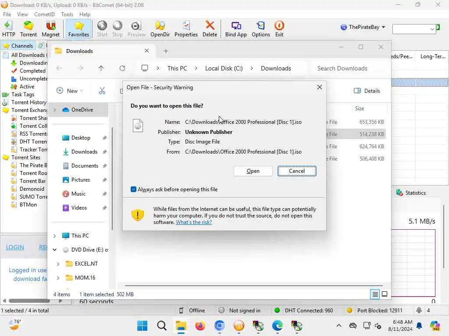This screenshot has height=336, width=449.
Task: Click Local Disk (C:) in address breadcrumb
Action: [x=224, y=68]
